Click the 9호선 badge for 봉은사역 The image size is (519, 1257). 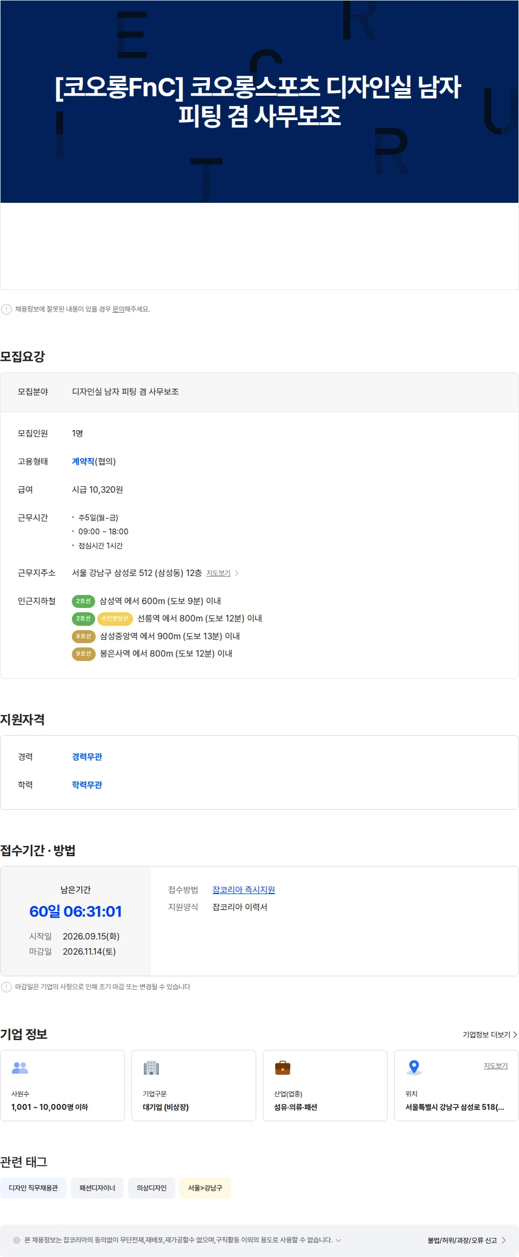[84, 653]
